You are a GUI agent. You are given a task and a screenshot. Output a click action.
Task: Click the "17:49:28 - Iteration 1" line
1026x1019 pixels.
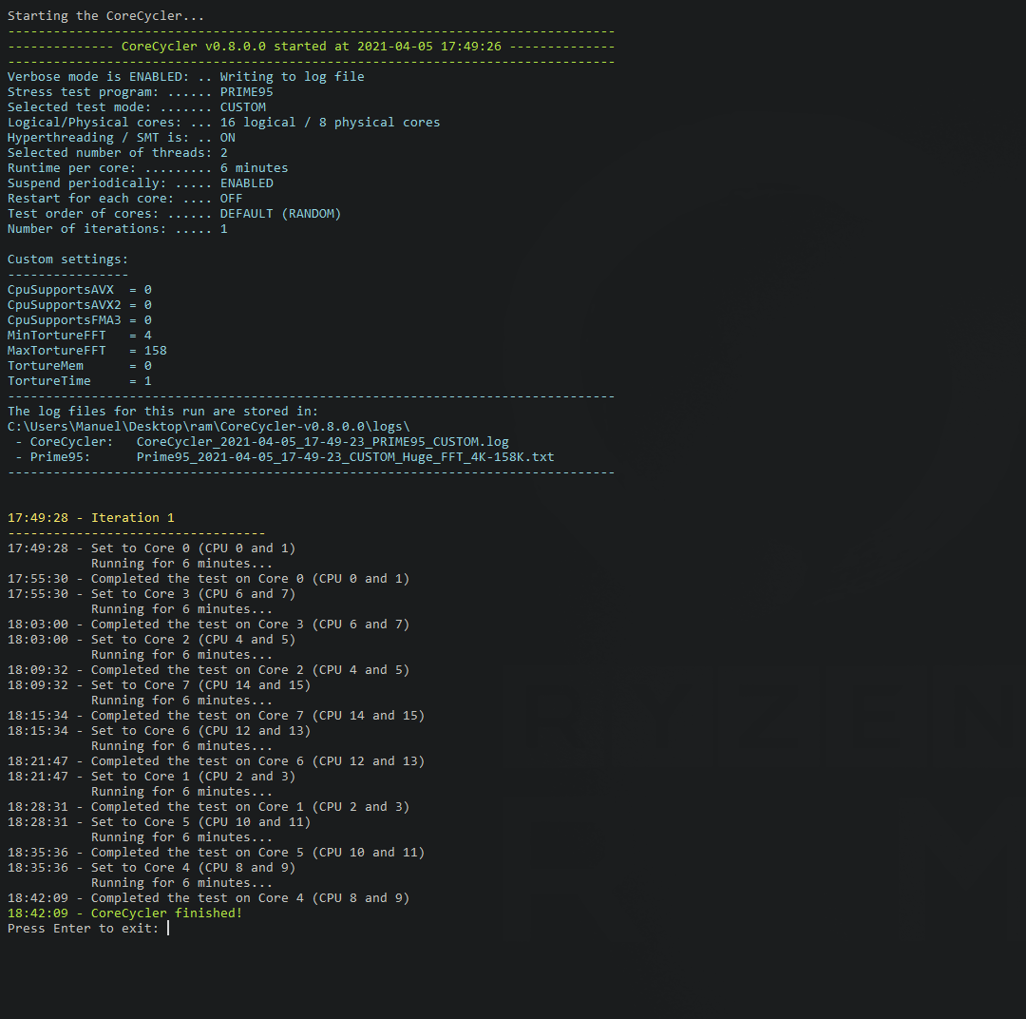tap(91, 518)
